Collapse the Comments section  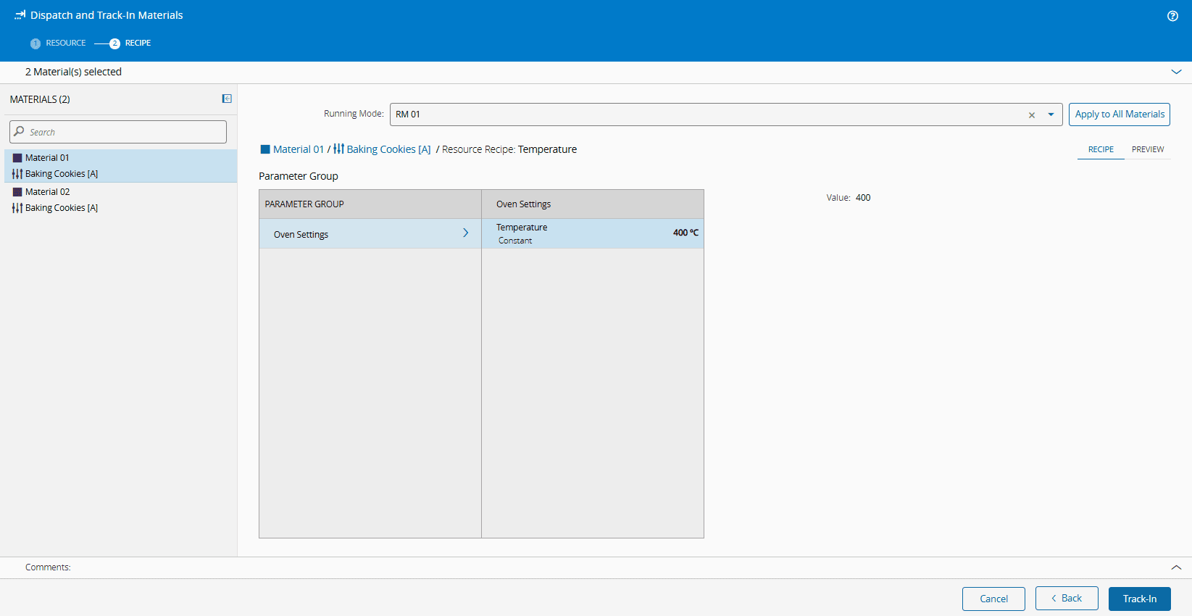point(1176,567)
